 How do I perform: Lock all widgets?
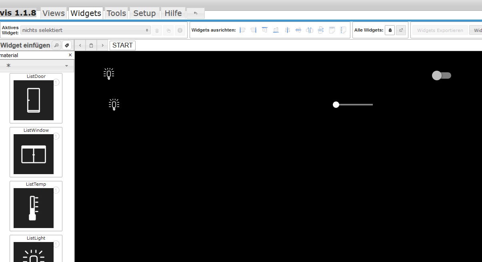pyautogui.click(x=390, y=30)
